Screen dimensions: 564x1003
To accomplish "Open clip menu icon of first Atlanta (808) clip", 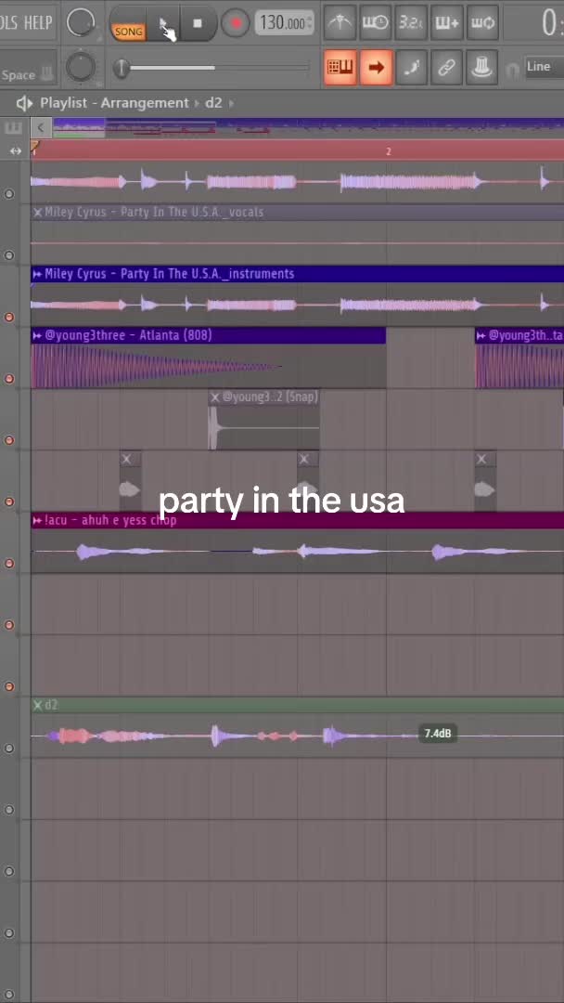I will [37, 335].
